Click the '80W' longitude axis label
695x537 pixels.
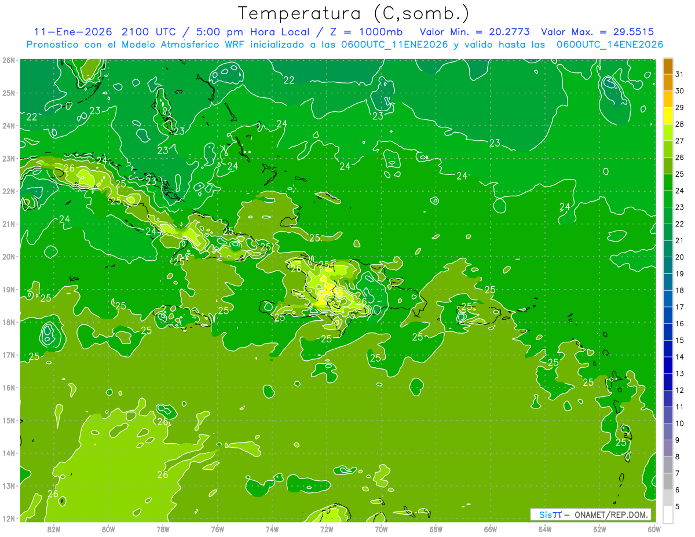point(108,529)
